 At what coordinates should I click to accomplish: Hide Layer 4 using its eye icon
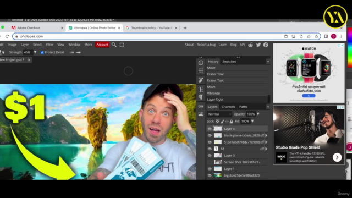point(210,129)
